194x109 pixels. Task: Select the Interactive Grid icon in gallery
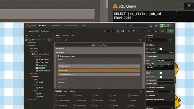[57, 105]
